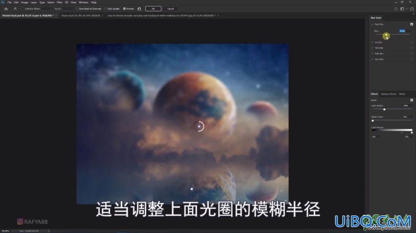416x233 pixels.
Task: Click the Light Range white slider handle
Action: coord(412,132)
